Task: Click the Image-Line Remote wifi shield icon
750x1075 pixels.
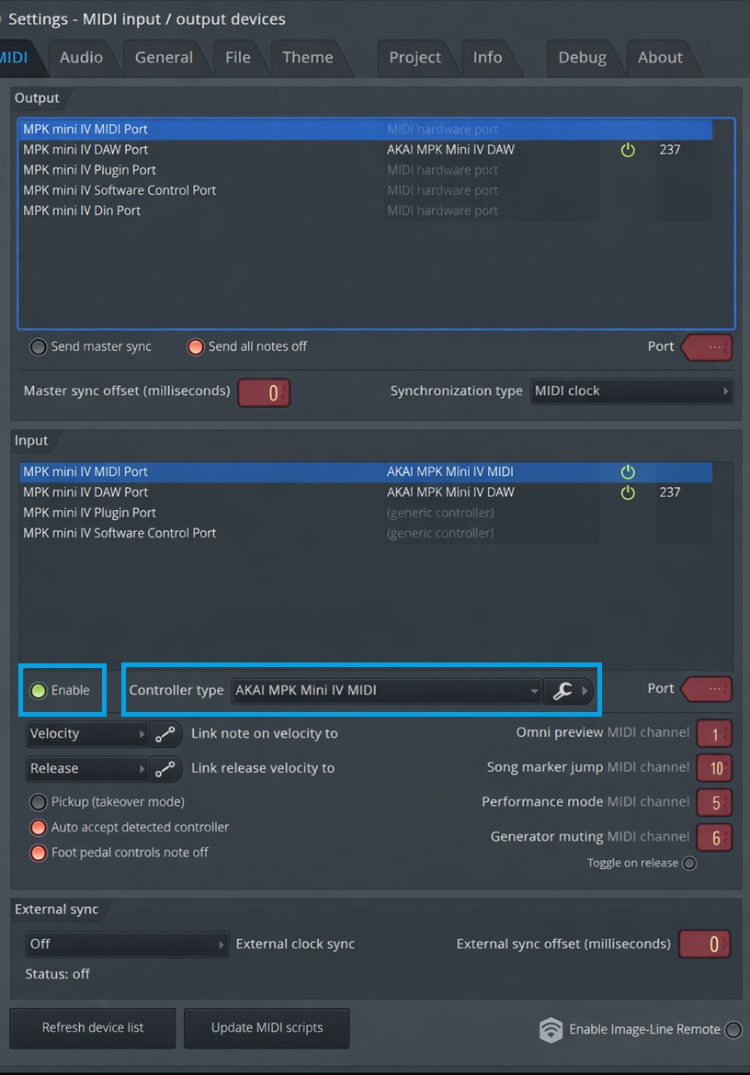Action: (x=551, y=1030)
